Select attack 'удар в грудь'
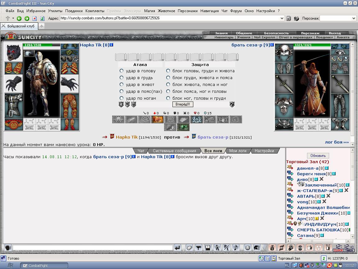This screenshot has height=269, width=358. [122, 78]
